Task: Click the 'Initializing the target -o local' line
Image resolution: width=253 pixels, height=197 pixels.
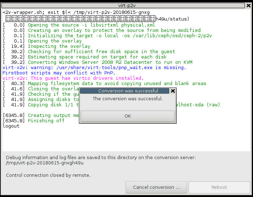Action: click(x=107, y=35)
